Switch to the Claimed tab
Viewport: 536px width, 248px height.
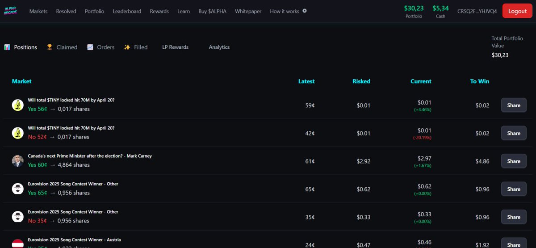click(x=67, y=47)
